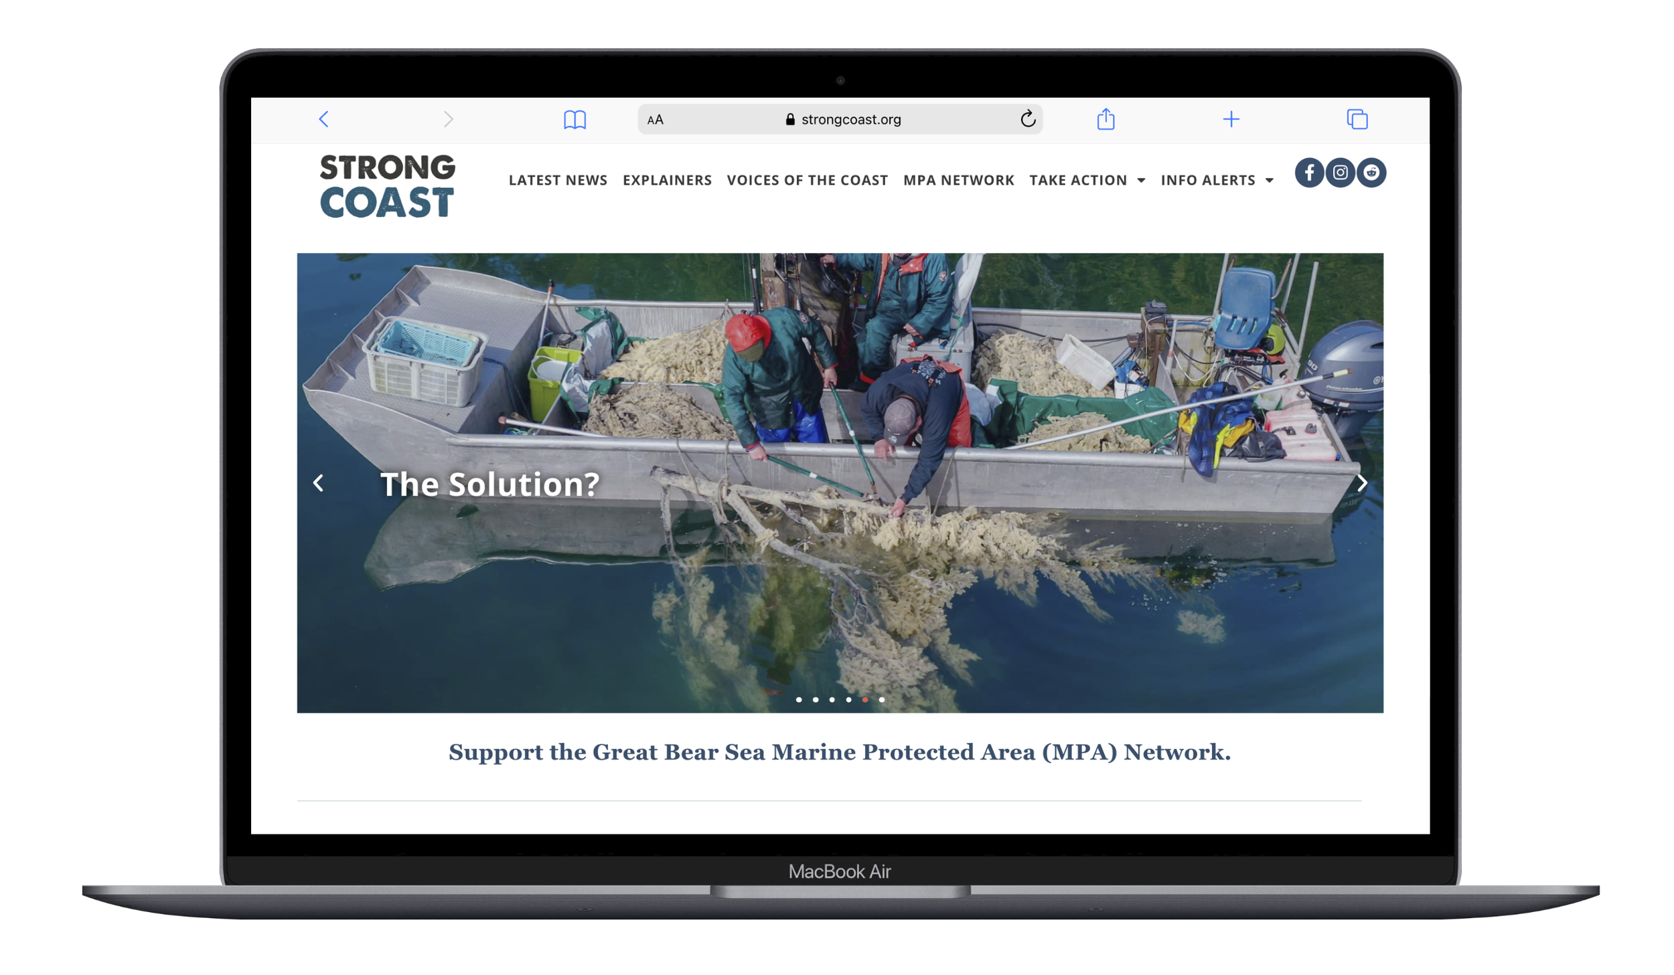Open the bookmarks book icon
This screenshot has width=1674, height=975.
(574, 120)
